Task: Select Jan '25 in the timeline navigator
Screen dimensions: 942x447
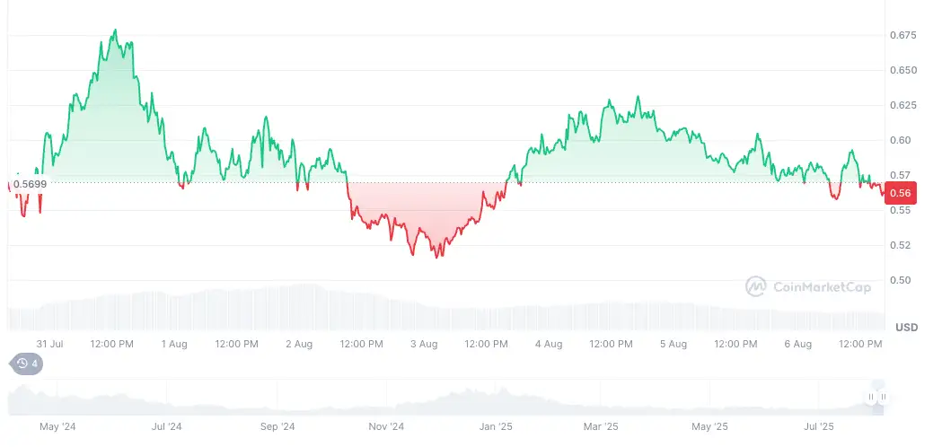Action: pyautogui.click(x=493, y=426)
